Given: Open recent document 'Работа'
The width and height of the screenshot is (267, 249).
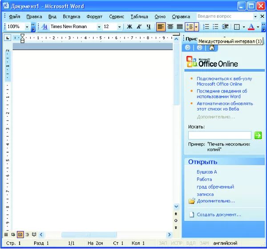Looking at the screenshot, I should point(204,180).
